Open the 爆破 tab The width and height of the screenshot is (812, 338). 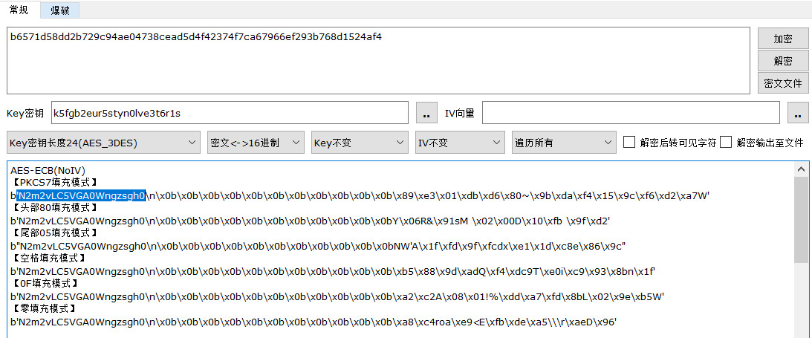61,10
